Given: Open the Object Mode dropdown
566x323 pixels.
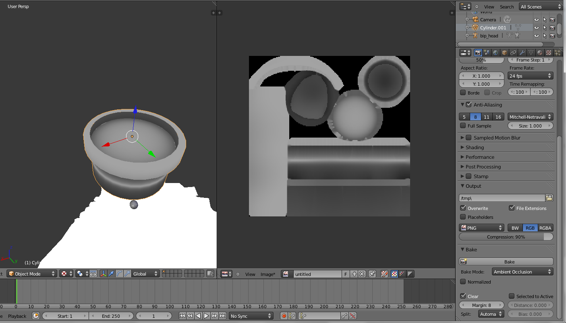Looking at the screenshot, I should pyautogui.click(x=32, y=274).
